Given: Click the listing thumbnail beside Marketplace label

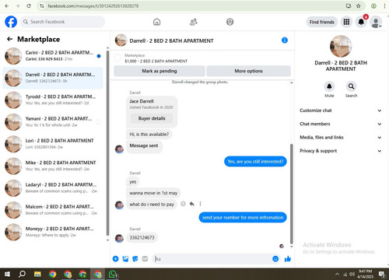Looking at the screenshot, I should tap(117, 58).
